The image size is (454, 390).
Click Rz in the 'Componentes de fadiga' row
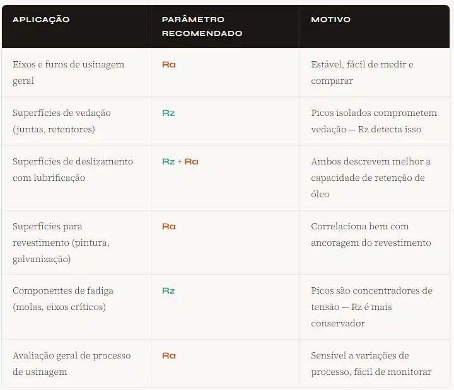click(x=168, y=290)
